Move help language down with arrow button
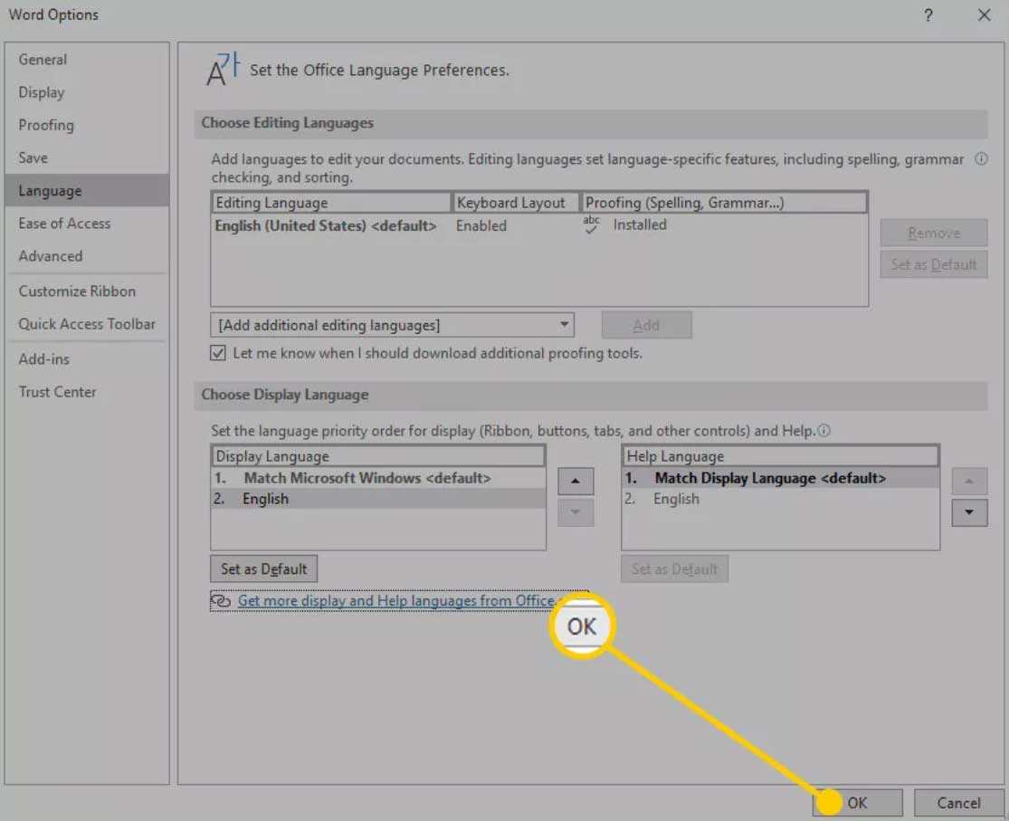The image size is (1009, 821). point(969,512)
